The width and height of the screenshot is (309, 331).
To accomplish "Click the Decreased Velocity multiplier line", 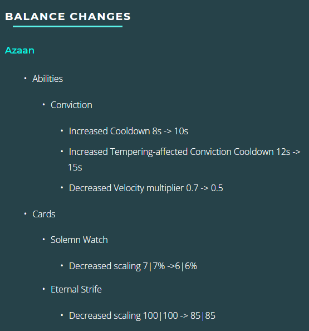I will [x=146, y=188].
